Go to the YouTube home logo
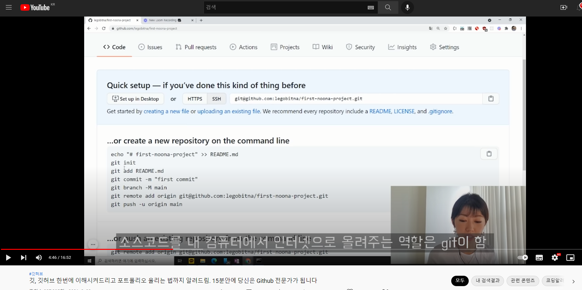 pyautogui.click(x=35, y=7)
